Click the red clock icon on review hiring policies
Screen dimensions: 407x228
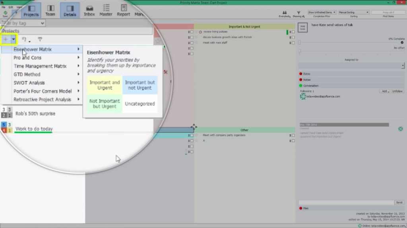[200, 32]
